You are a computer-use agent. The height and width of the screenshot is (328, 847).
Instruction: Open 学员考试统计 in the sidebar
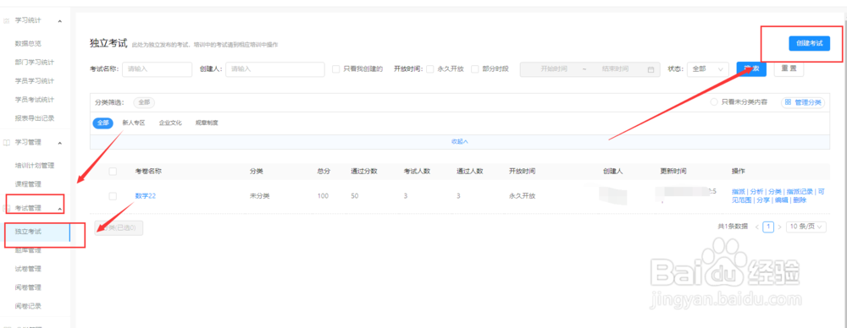coord(35,99)
